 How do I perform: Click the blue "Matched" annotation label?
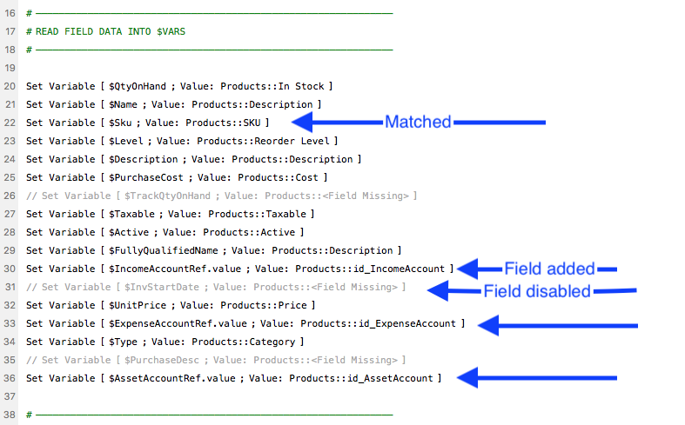(x=418, y=123)
